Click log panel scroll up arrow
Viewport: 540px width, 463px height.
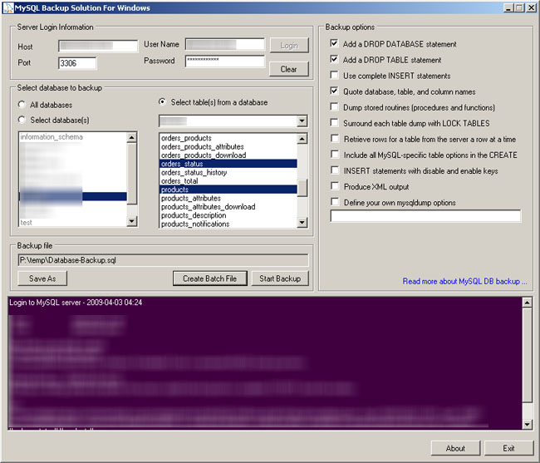pos(527,303)
